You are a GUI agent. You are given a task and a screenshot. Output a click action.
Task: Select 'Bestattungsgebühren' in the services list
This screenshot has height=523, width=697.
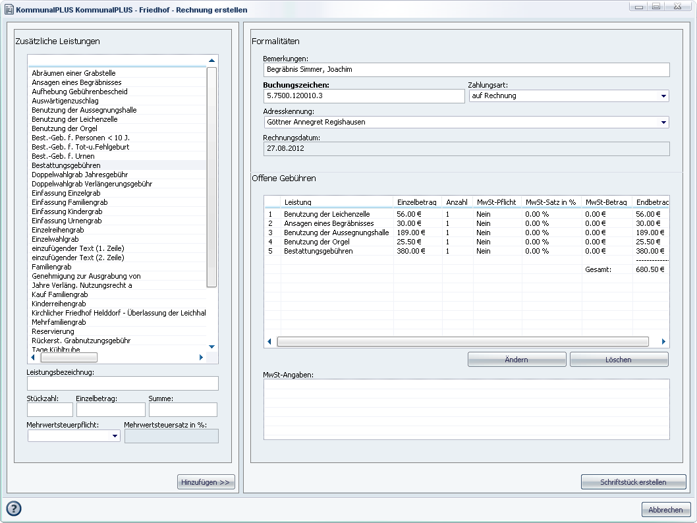66,165
